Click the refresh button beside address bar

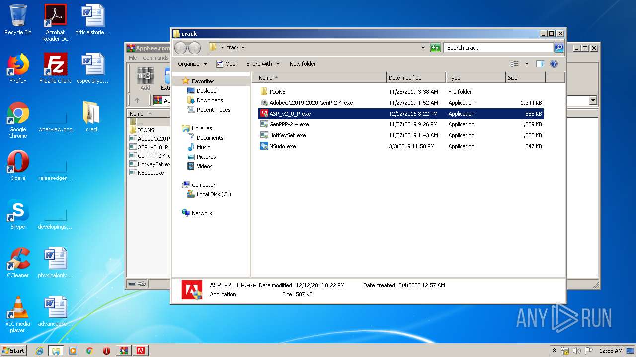point(435,48)
